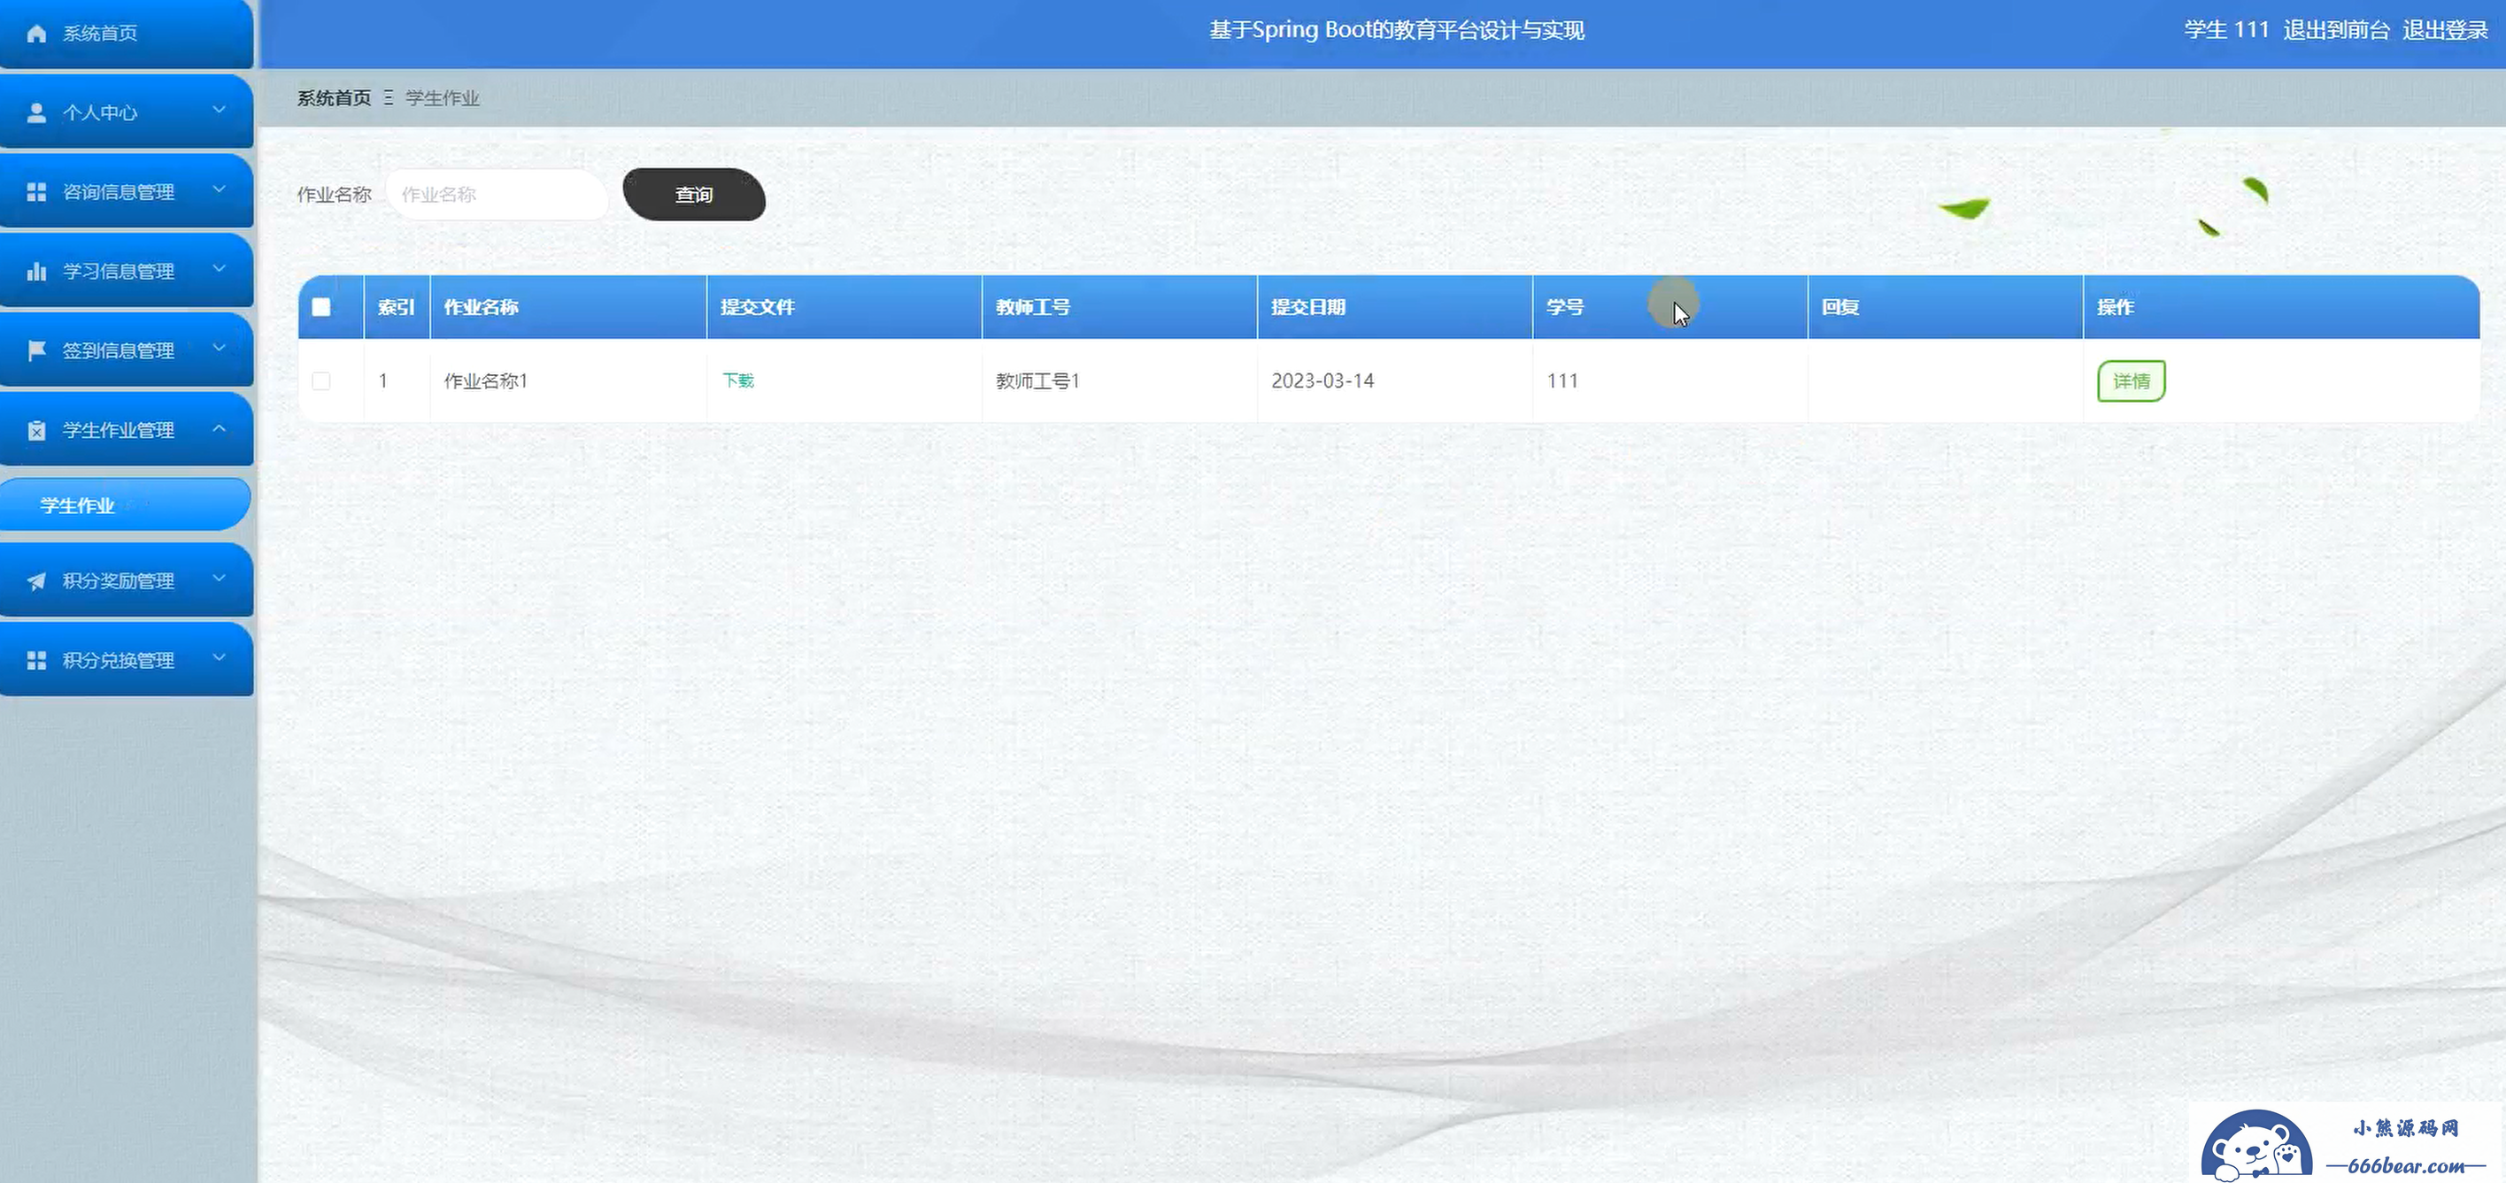Expand the 积分奖励管理 chevron
Screen dimensions: 2506x1183
pos(219,579)
